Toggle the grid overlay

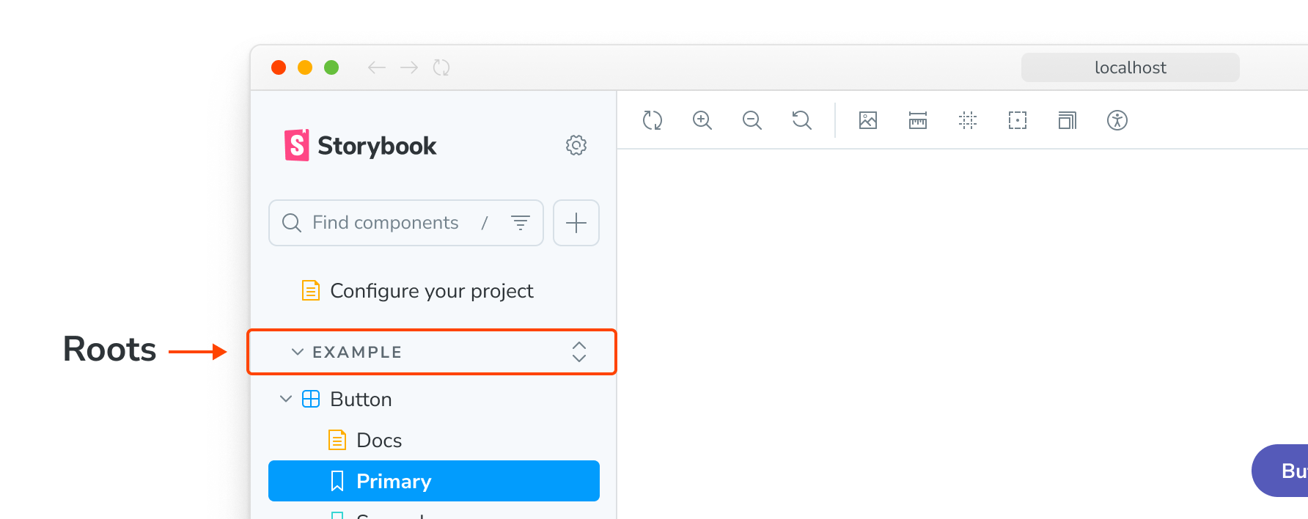pos(968,120)
